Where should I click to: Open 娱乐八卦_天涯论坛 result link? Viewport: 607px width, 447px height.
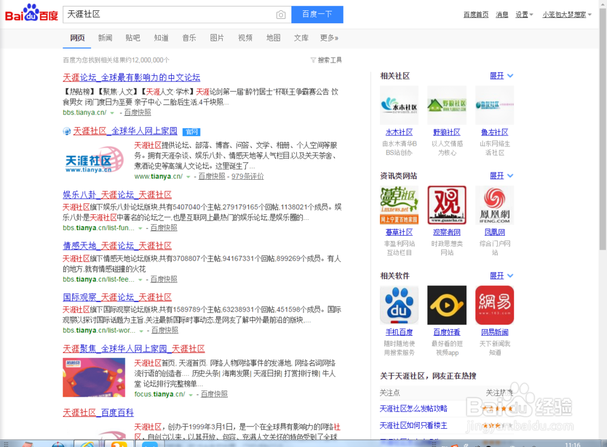(x=117, y=195)
